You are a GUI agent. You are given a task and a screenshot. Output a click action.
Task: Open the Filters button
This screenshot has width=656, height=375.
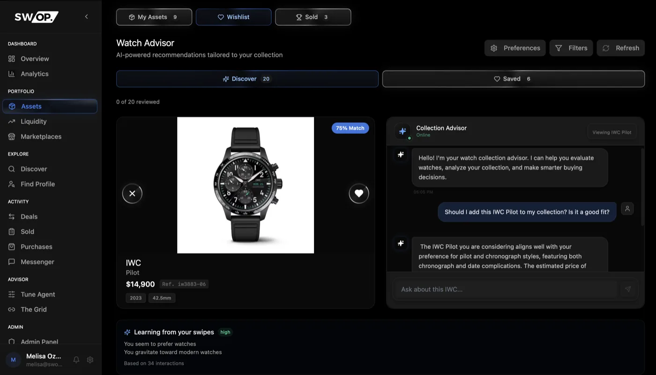click(571, 48)
